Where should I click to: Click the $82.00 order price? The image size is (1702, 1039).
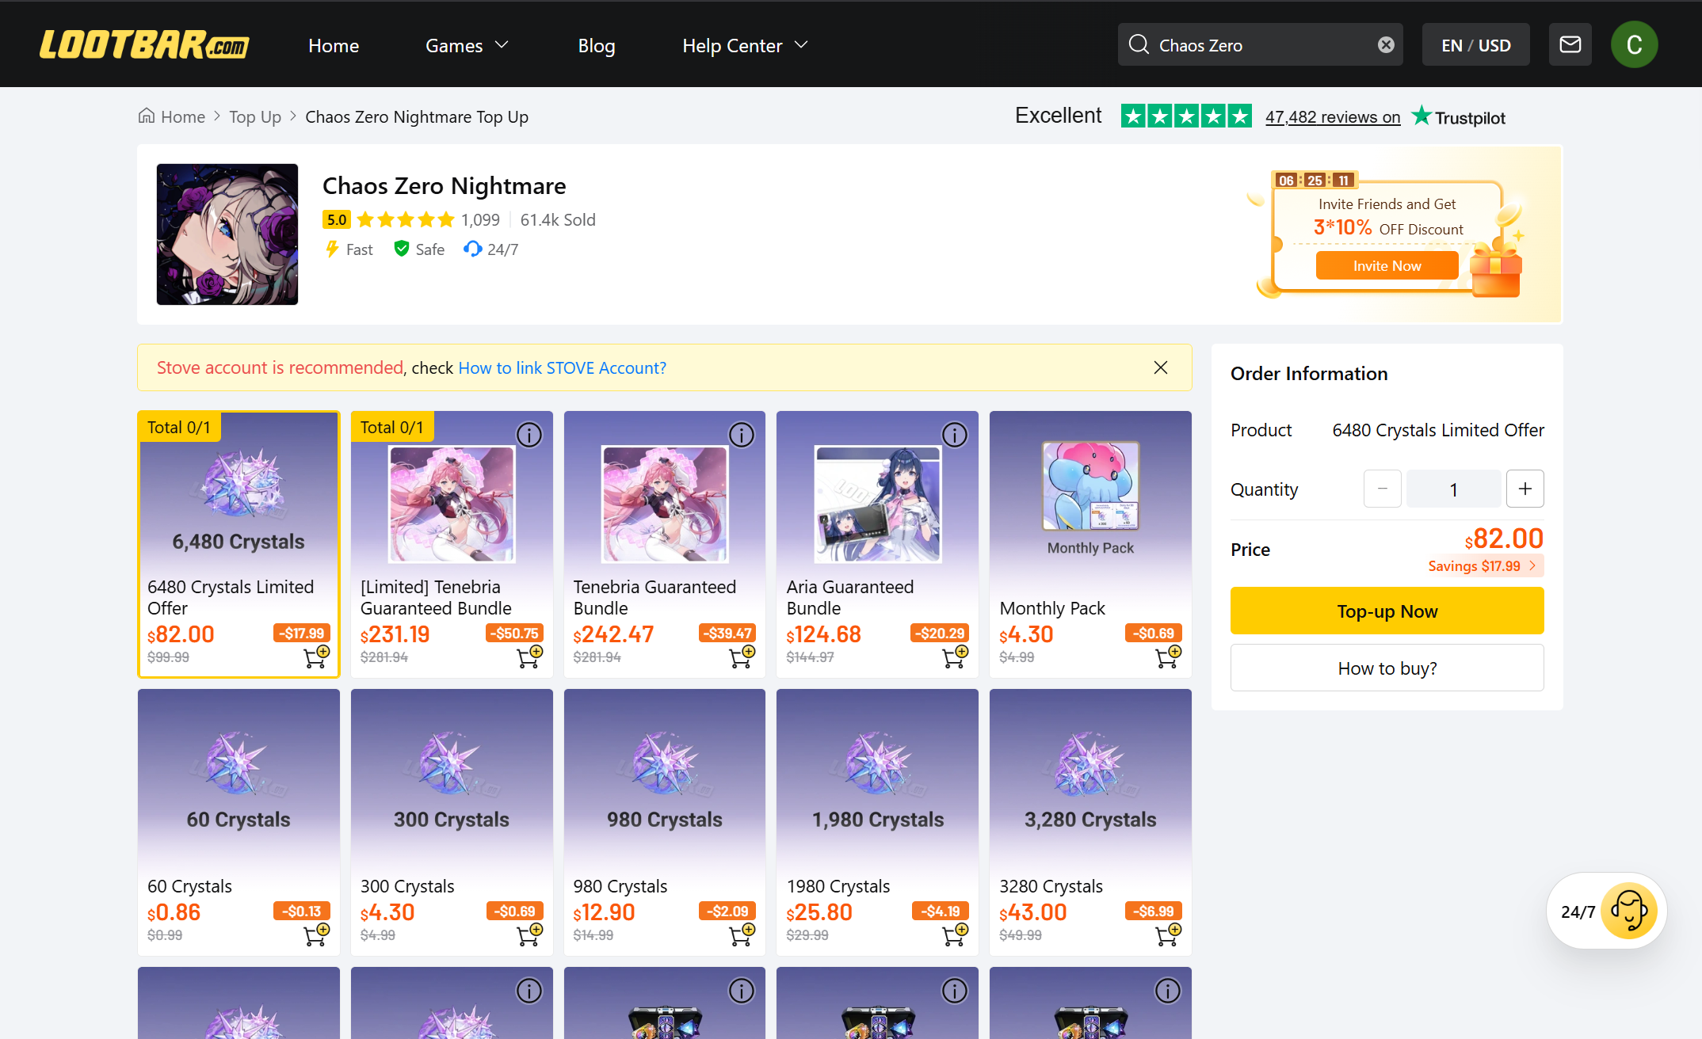1504,539
